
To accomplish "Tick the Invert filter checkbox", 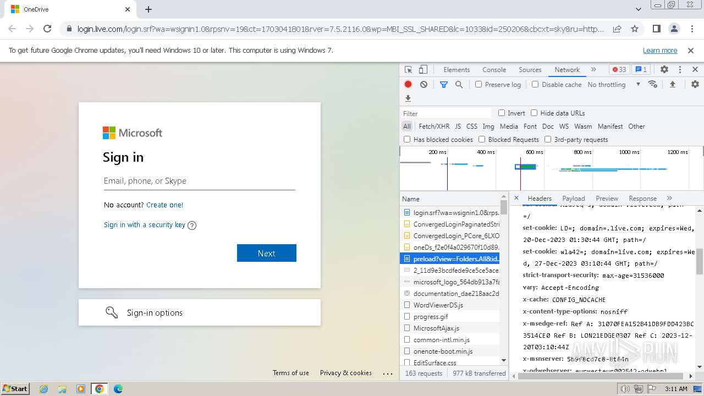I will (502, 113).
